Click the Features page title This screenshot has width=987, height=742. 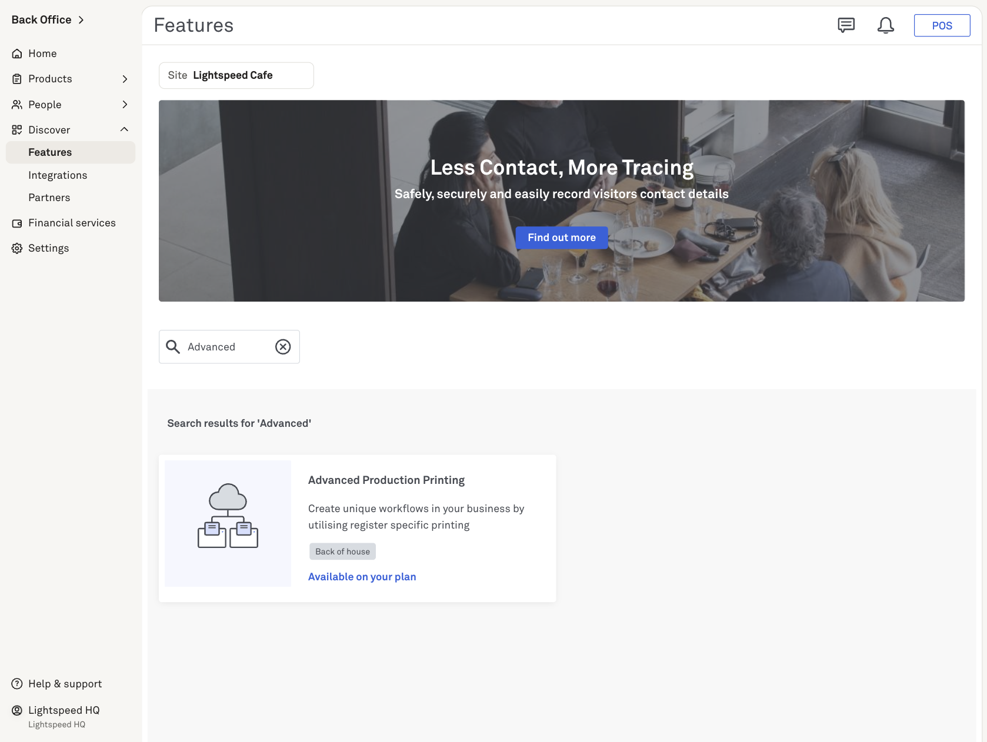click(194, 25)
